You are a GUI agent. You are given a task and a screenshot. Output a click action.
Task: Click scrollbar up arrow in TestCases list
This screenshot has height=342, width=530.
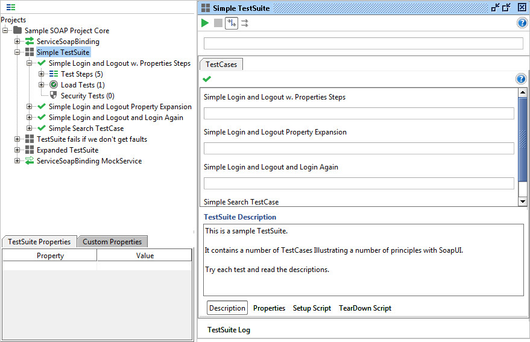click(x=523, y=92)
